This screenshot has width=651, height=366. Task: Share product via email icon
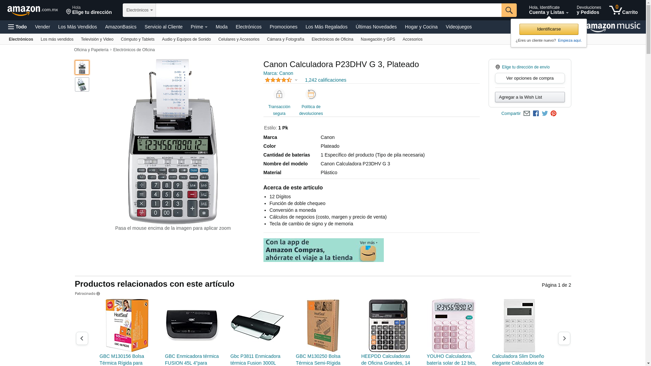pyautogui.click(x=527, y=114)
